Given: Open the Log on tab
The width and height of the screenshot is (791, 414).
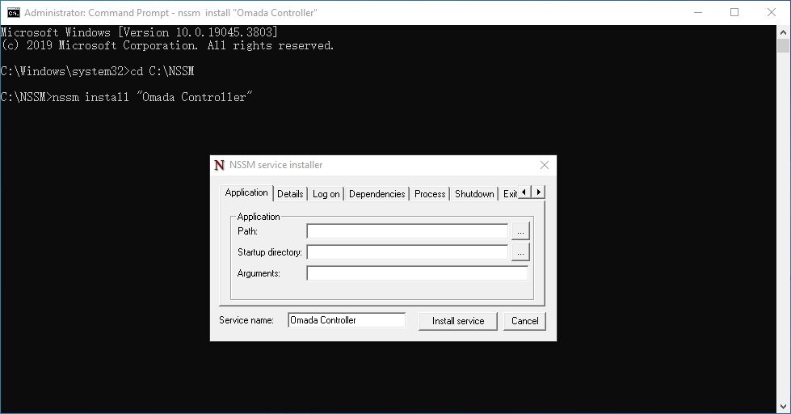Looking at the screenshot, I should [x=326, y=194].
